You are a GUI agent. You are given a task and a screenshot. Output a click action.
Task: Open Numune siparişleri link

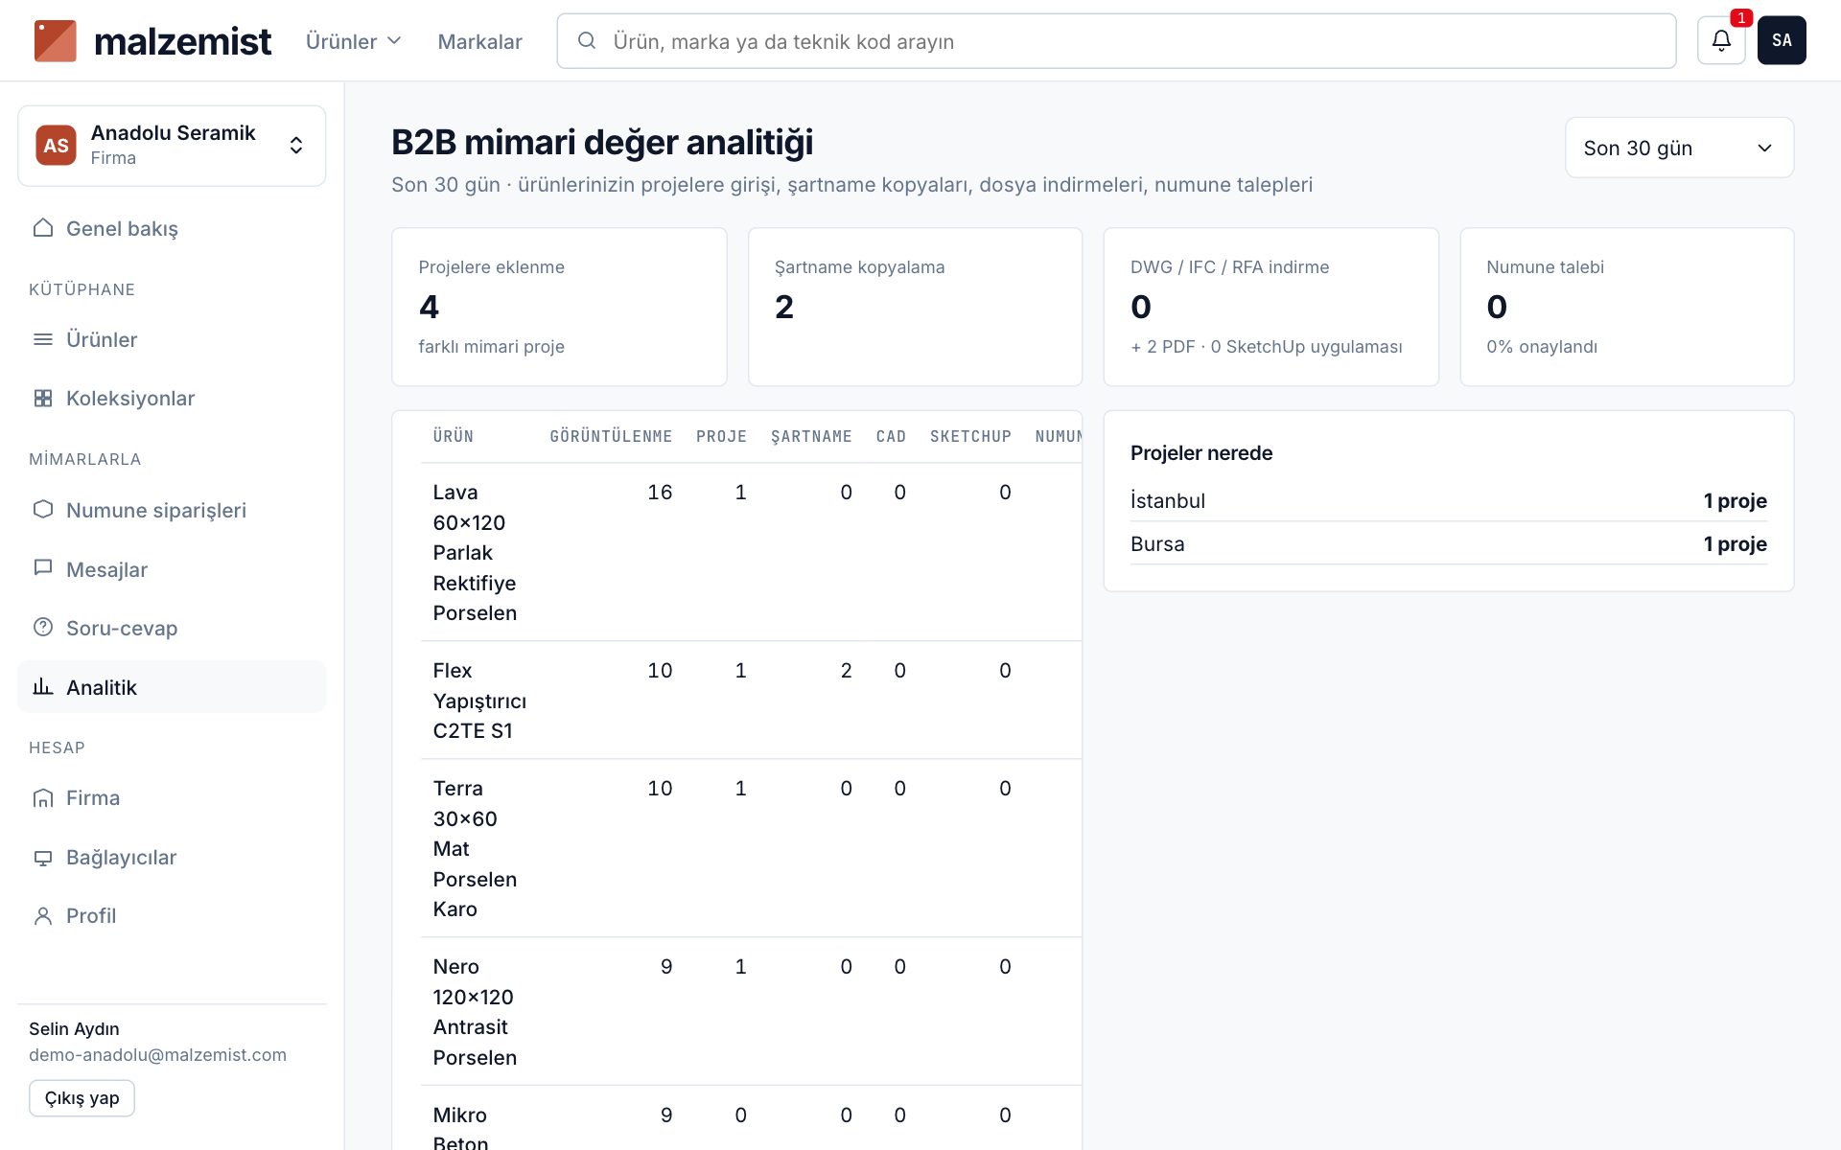pyautogui.click(x=172, y=510)
